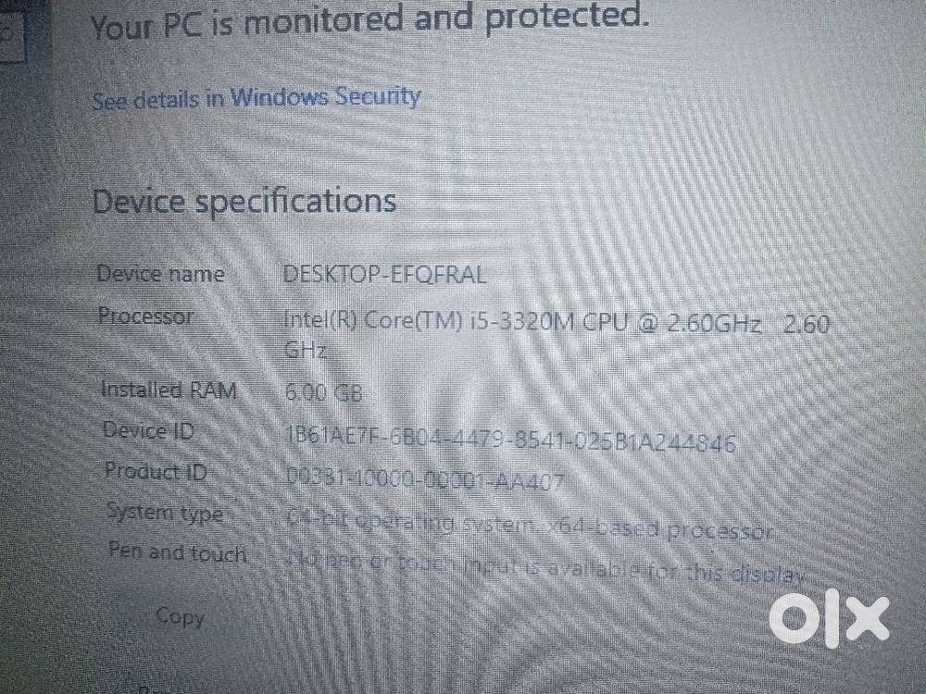
Task: Click the System type label
Action: (166, 512)
